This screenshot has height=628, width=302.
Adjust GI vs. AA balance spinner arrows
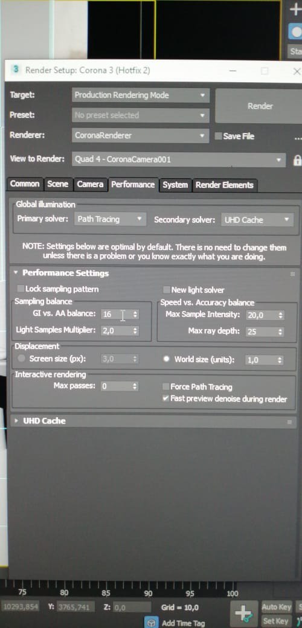[x=135, y=315]
